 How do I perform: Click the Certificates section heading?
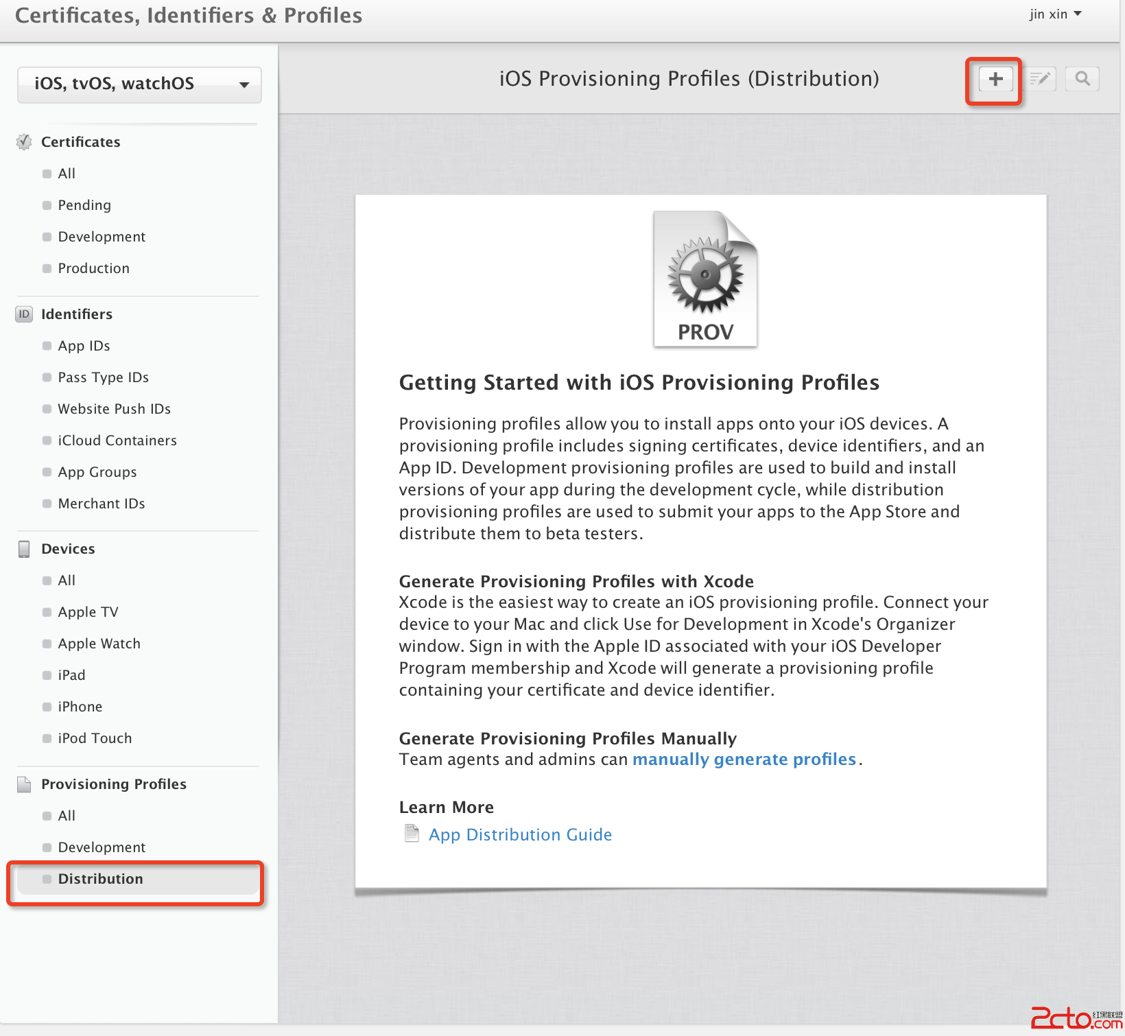pos(81,142)
